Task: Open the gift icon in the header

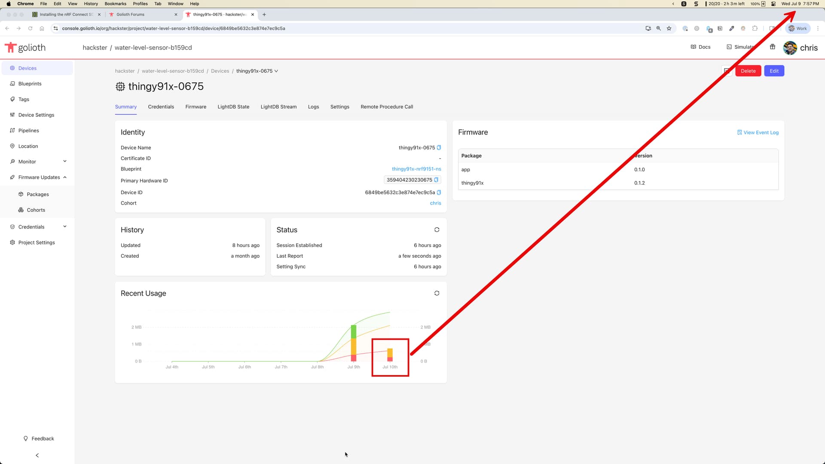Action: (773, 47)
